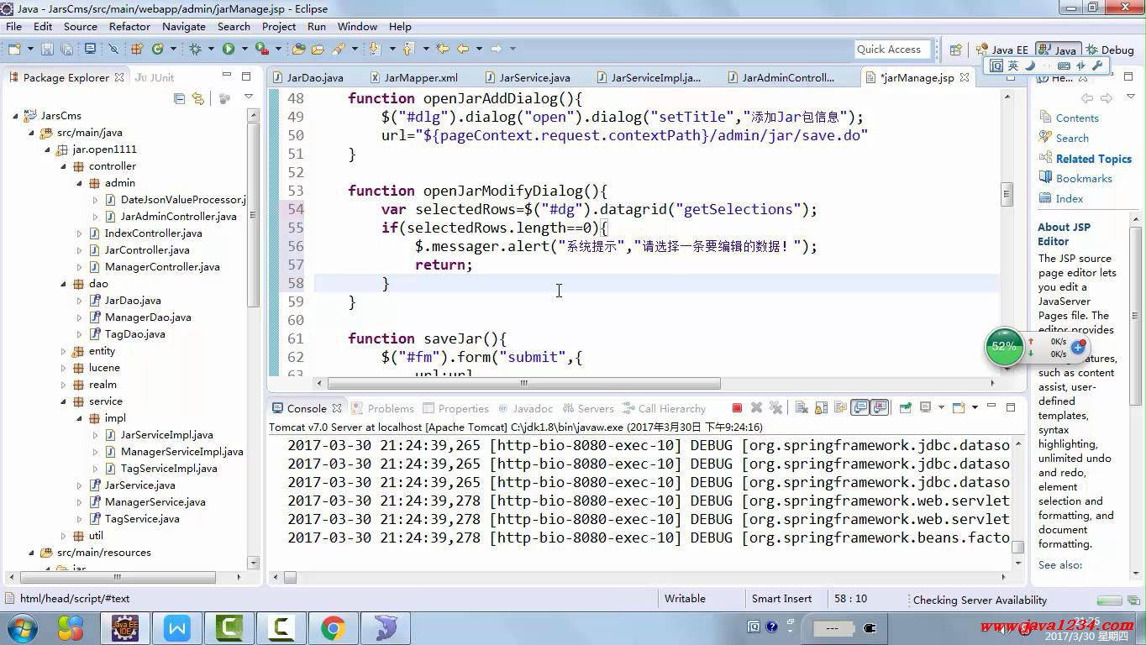Click the Open Console icon
Screen dimensions: 1146x645
[959, 408]
